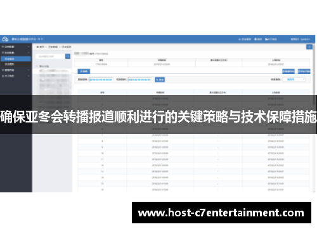
Task: Select the first device in the tree list
Action: (53, 71)
